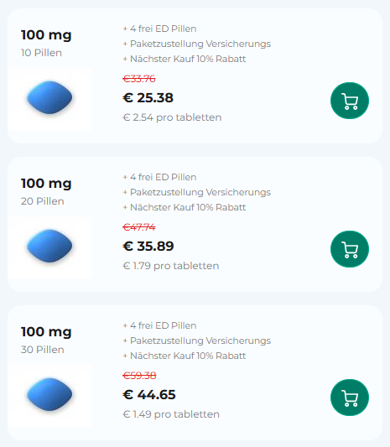
Task: Click the € 1.79 pro tabletten text
Action: click(x=171, y=266)
